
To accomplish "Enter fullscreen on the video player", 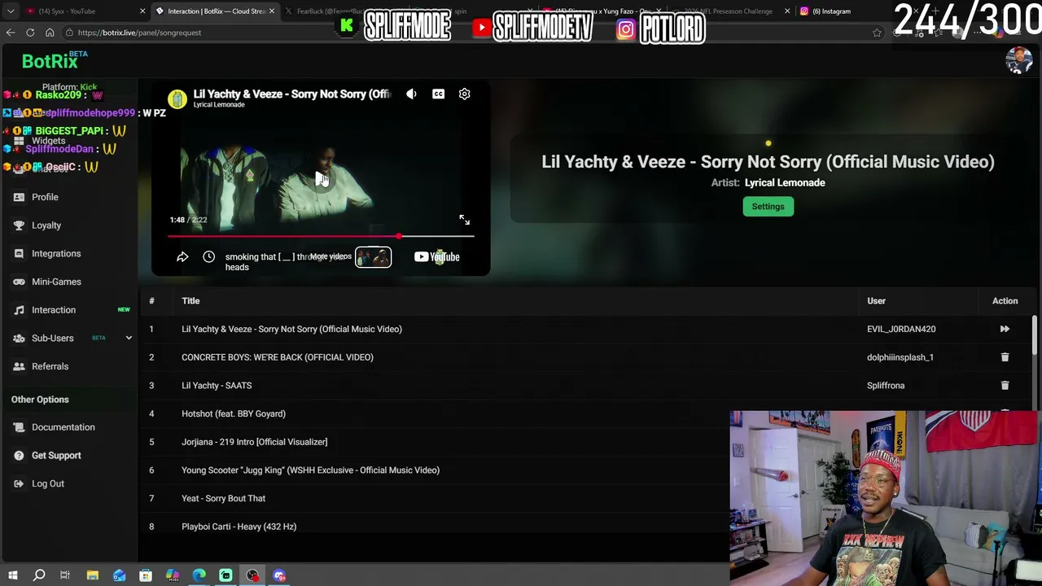I will [x=464, y=220].
